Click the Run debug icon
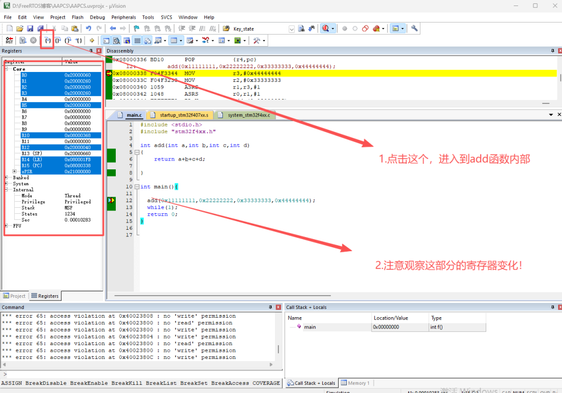 [23, 41]
